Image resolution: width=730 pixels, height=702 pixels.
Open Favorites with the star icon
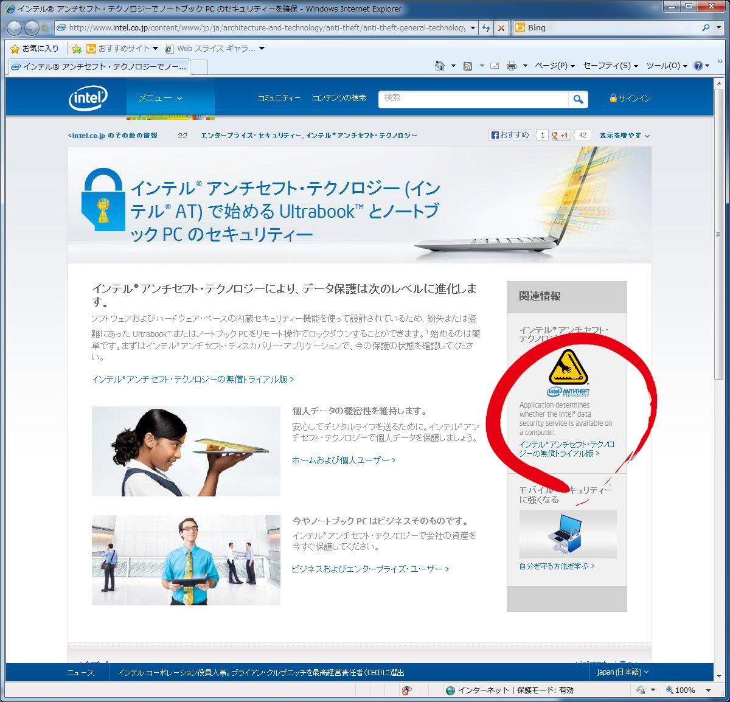(x=15, y=48)
